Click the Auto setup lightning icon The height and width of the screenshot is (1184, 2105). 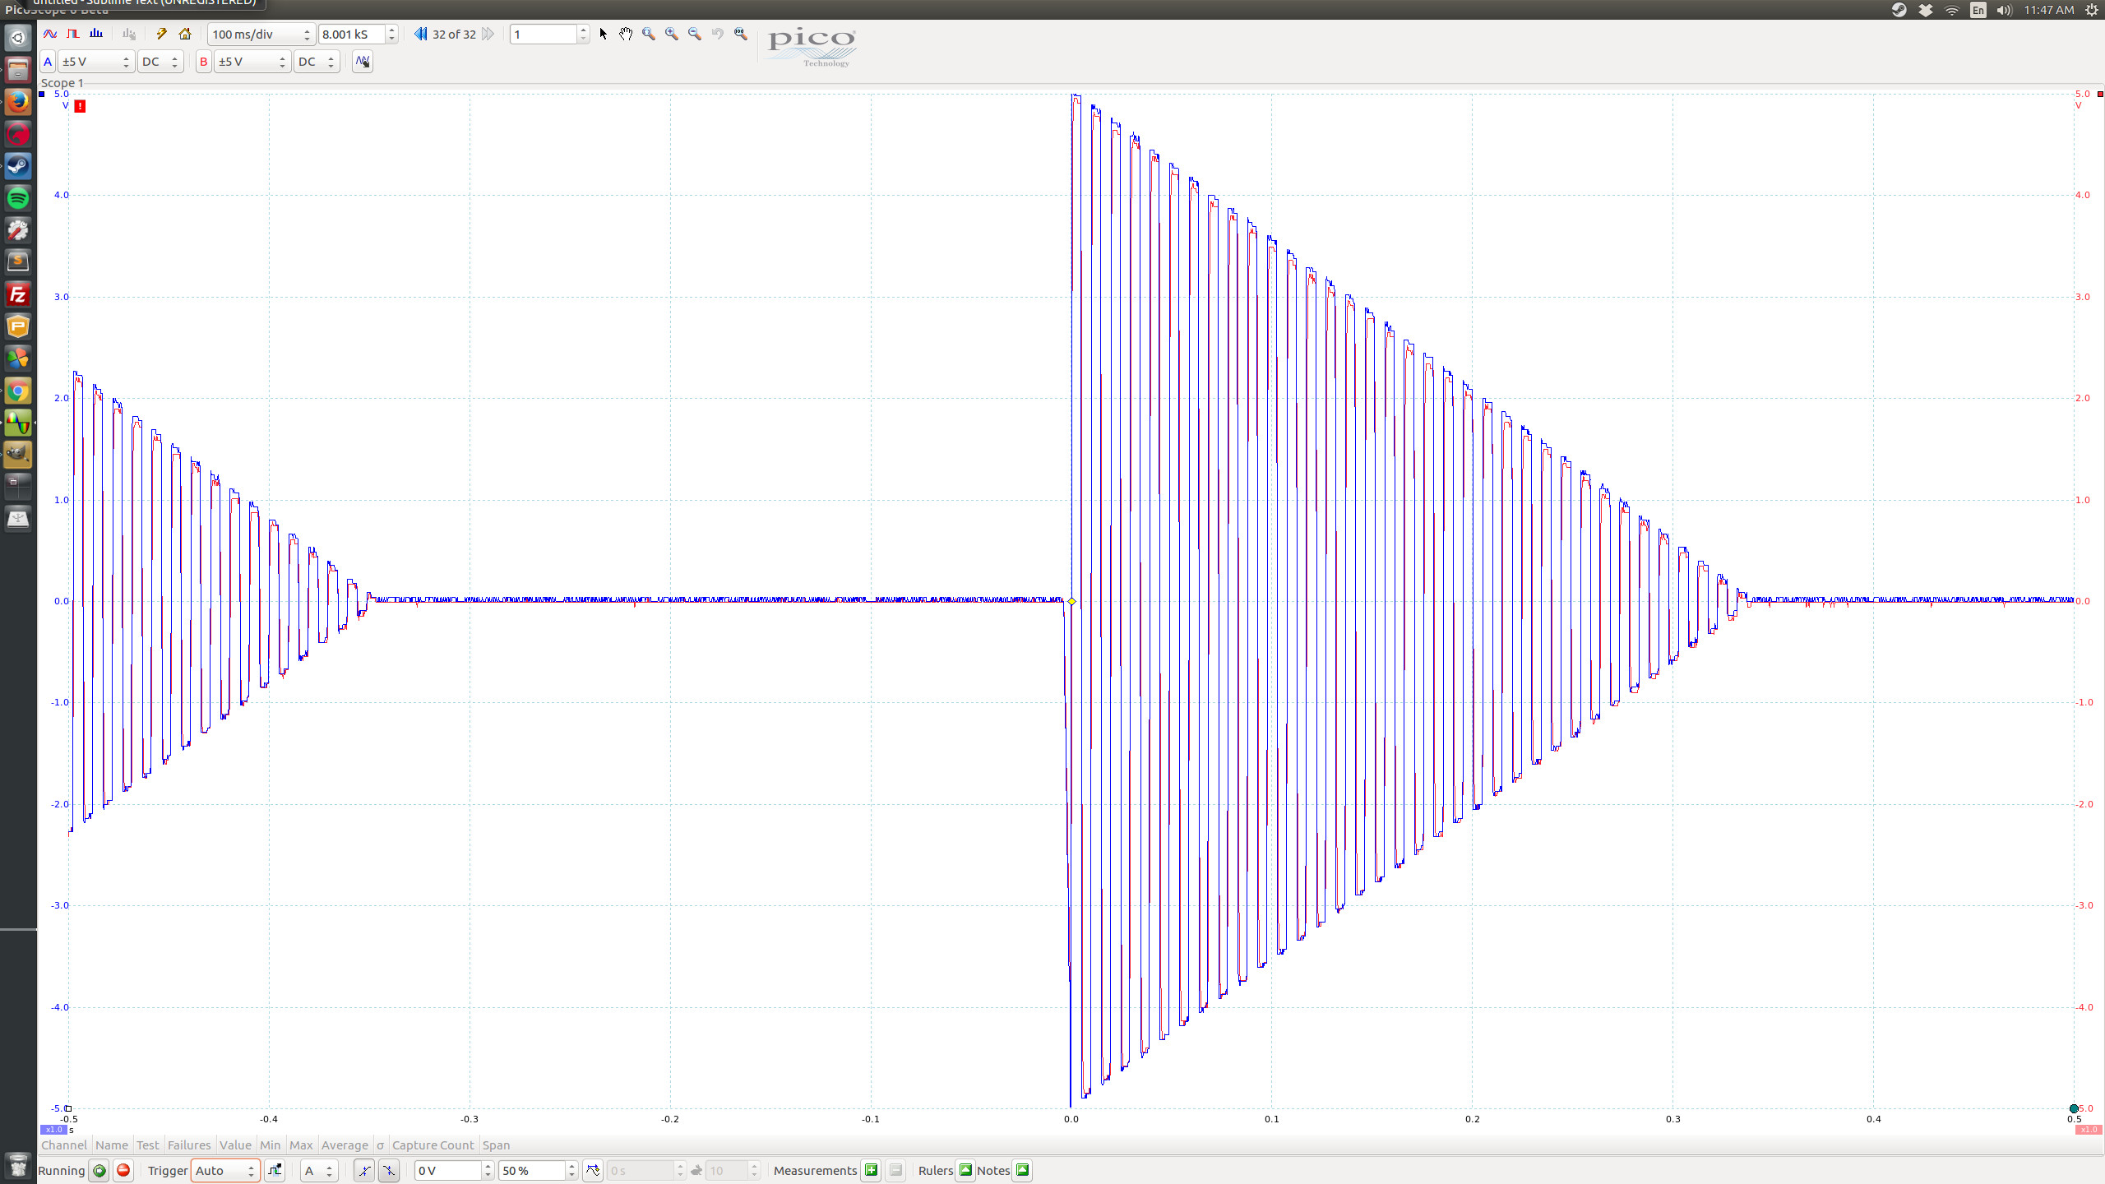(x=162, y=34)
